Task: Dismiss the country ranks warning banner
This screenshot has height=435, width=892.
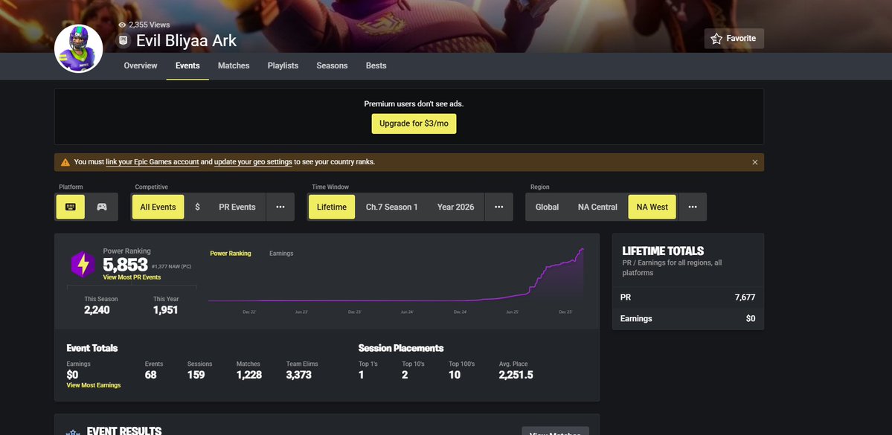Action: coord(755,162)
